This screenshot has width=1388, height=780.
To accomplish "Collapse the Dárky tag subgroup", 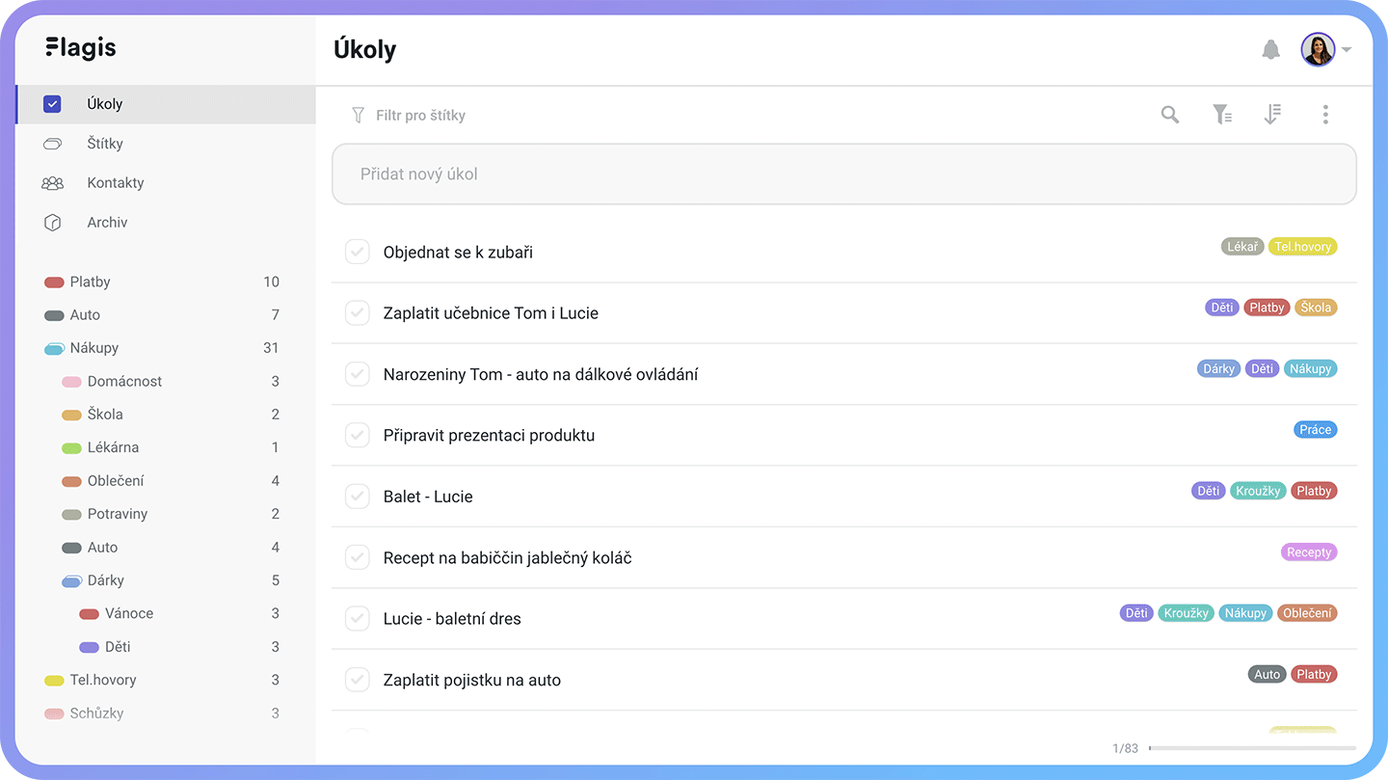I will [71, 580].
